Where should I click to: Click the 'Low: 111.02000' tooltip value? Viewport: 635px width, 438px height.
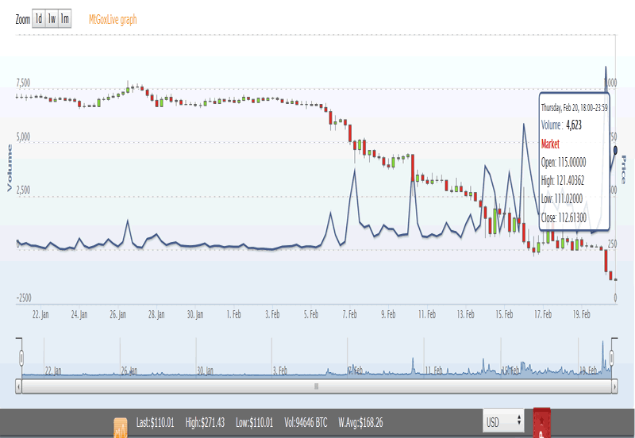[x=562, y=198]
